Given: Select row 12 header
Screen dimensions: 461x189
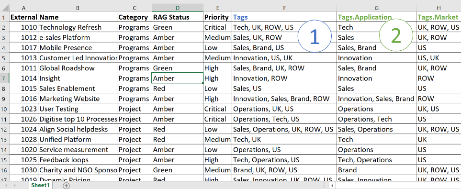Looking at the screenshot, I should pos(4,129).
